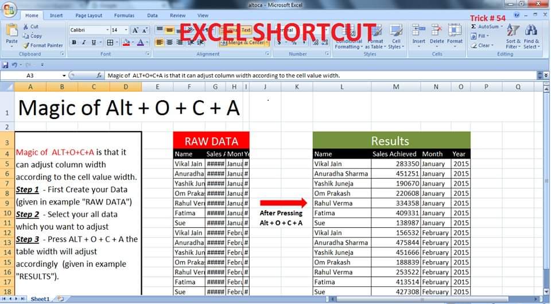Increase font size with Grow Font
This screenshot has width=551, height=304.
[x=135, y=30]
